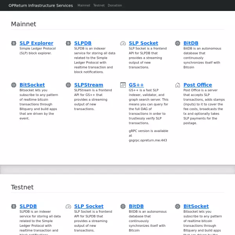Viewport: 235px width, 235px height.
Task: Click the Testnet SLP Socket speedometer icon
Action: 68,206
